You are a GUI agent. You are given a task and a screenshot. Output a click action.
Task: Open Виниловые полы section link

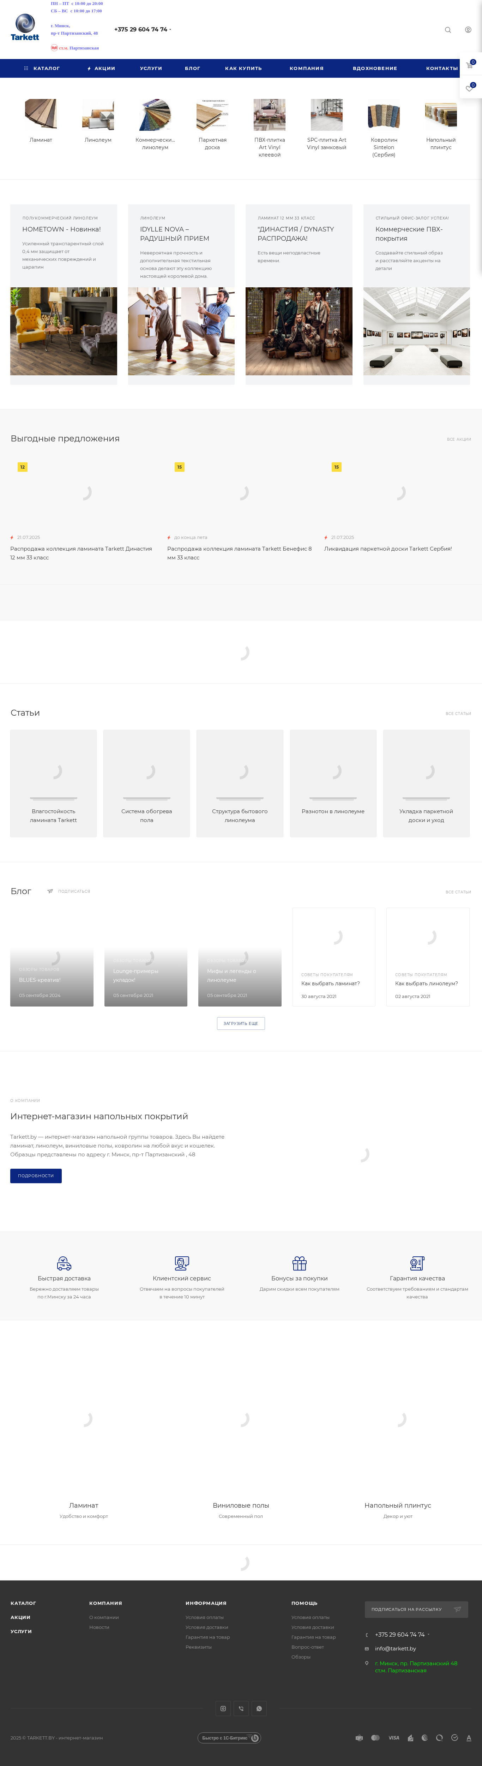pos(241,1506)
